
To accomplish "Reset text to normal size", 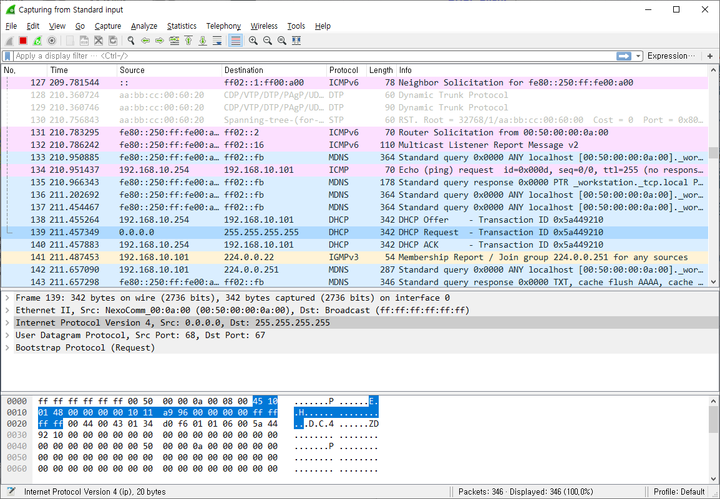I will (x=282, y=41).
